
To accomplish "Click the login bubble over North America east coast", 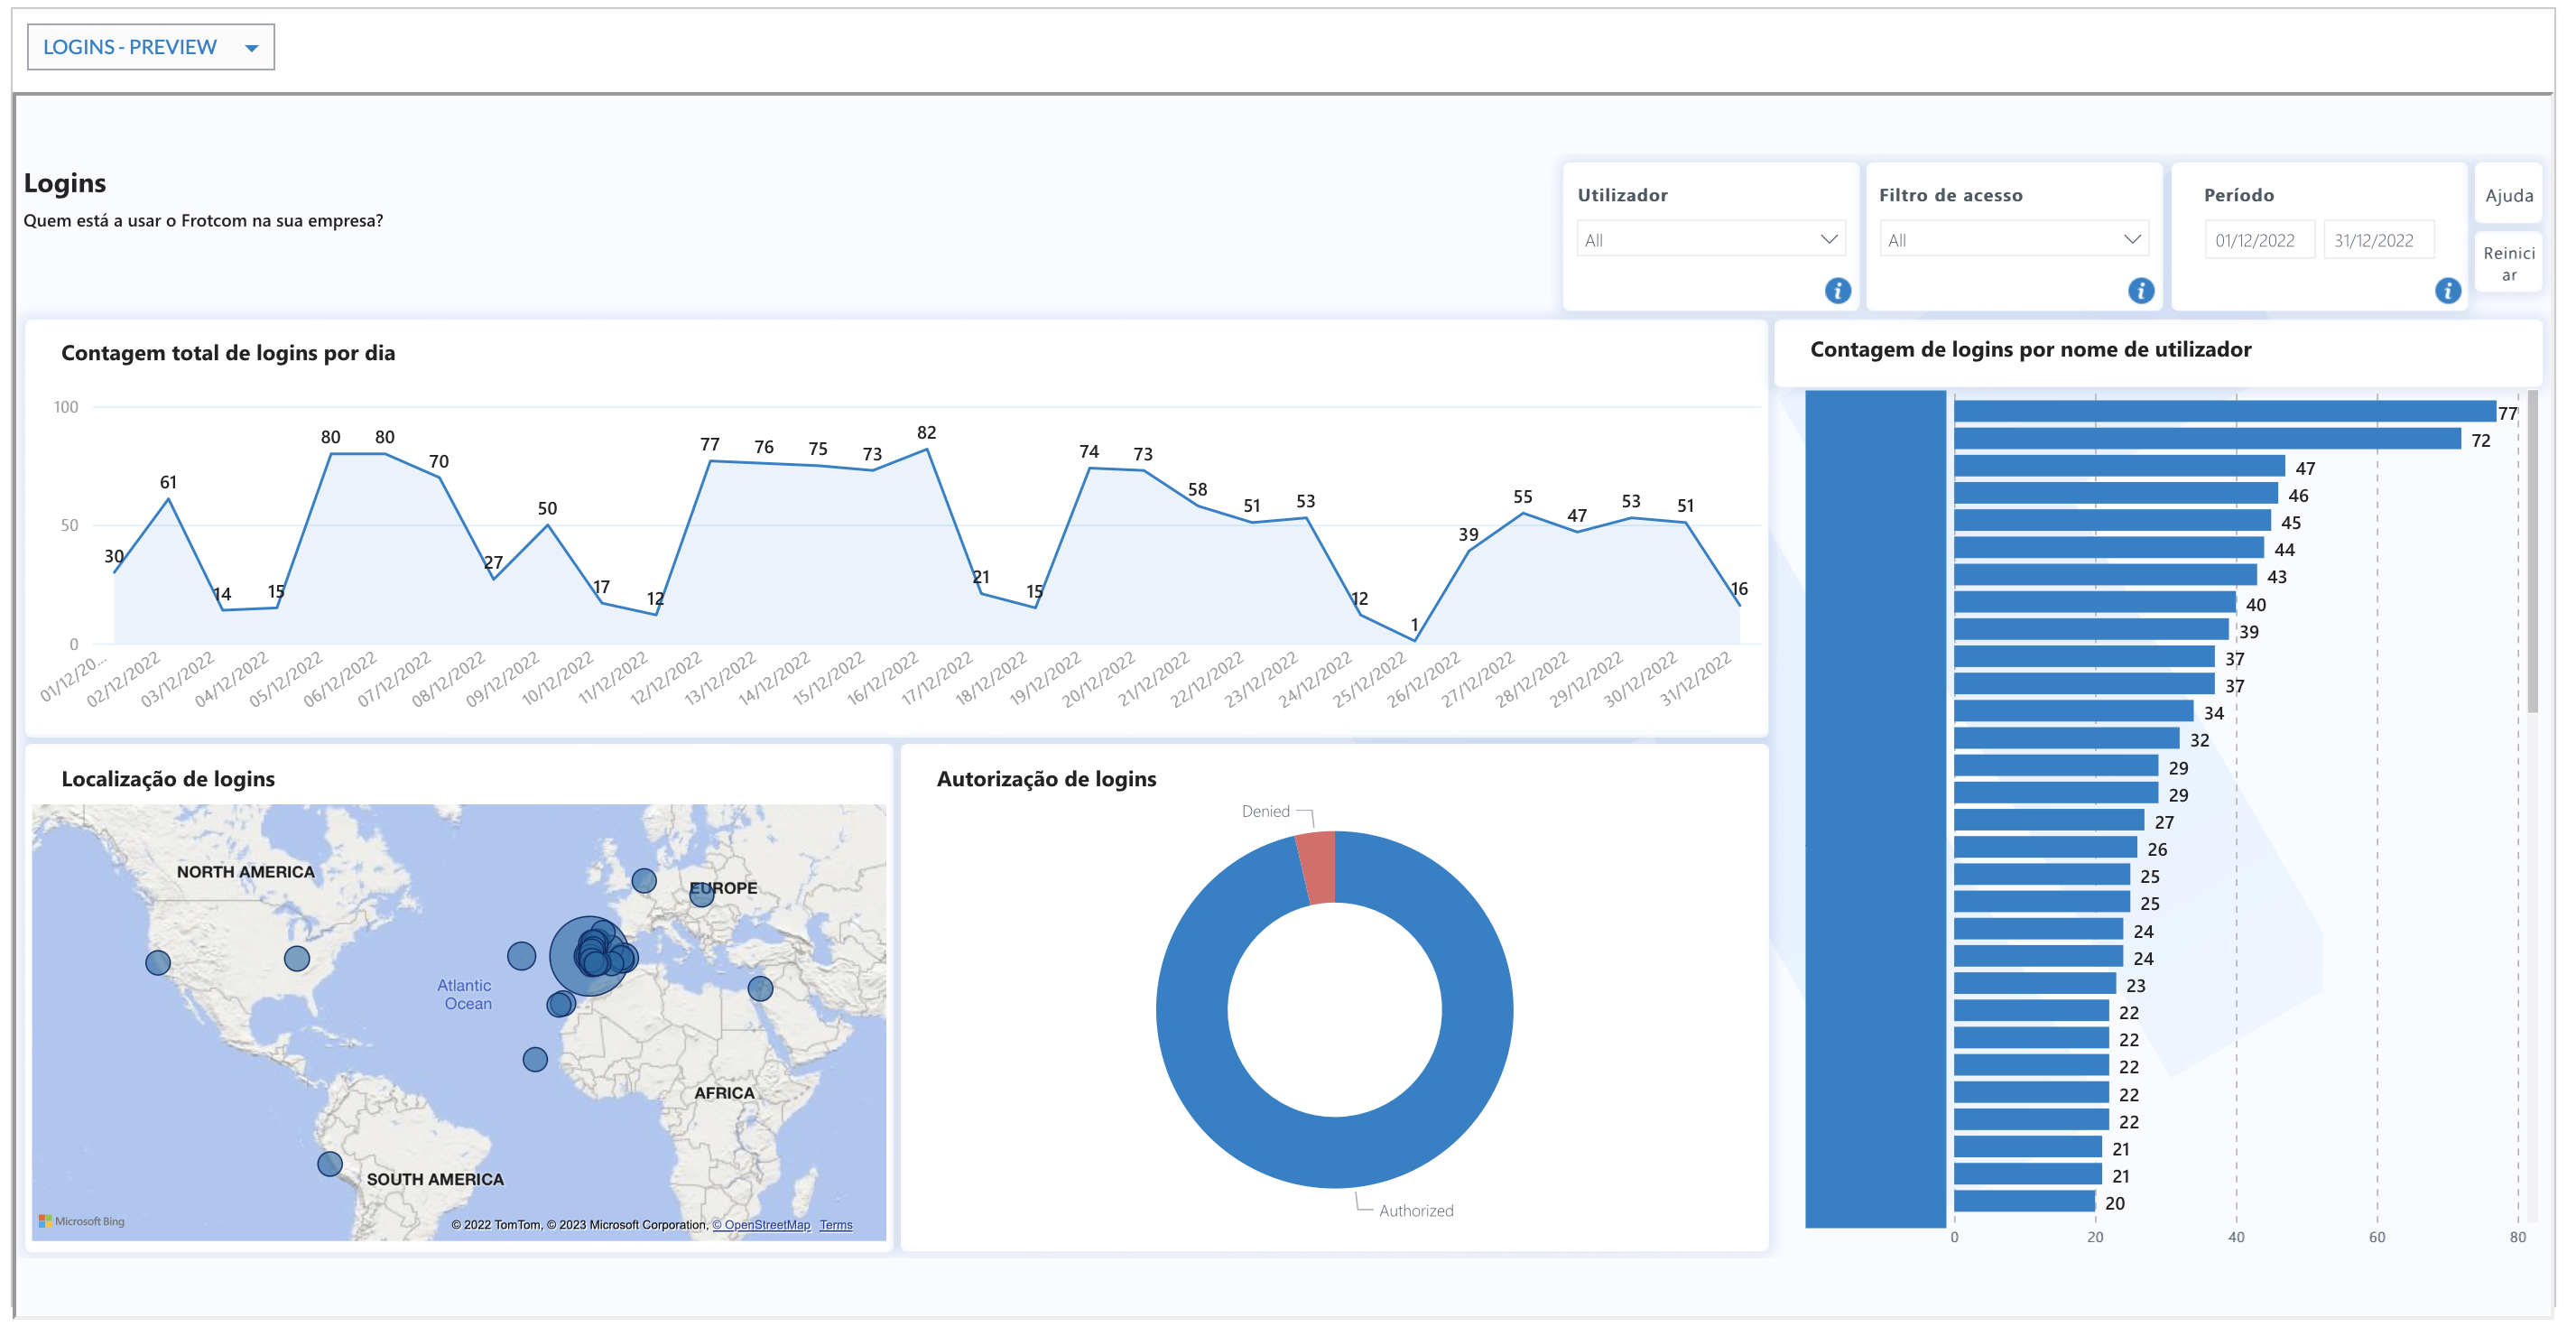I will pyautogui.click(x=297, y=959).
